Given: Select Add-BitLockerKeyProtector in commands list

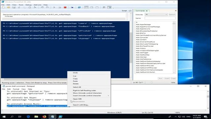Looking at the screenshot, I should point(146,31).
